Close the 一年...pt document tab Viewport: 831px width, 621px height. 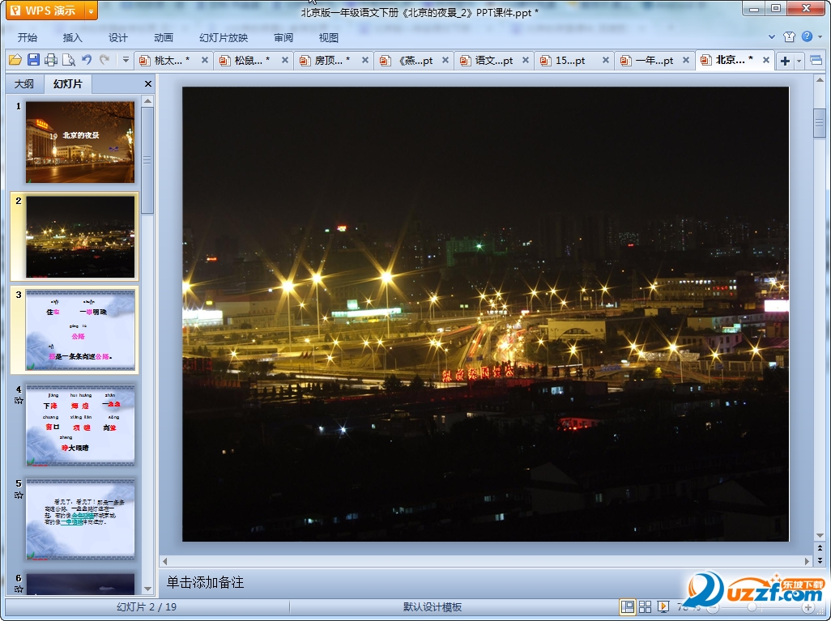pyautogui.click(x=686, y=61)
